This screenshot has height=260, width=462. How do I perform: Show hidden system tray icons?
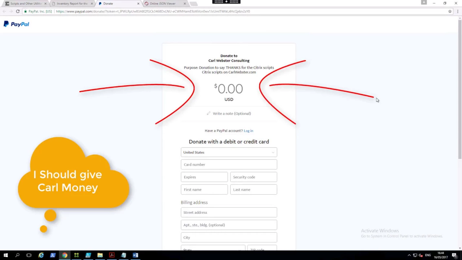coord(409,255)
